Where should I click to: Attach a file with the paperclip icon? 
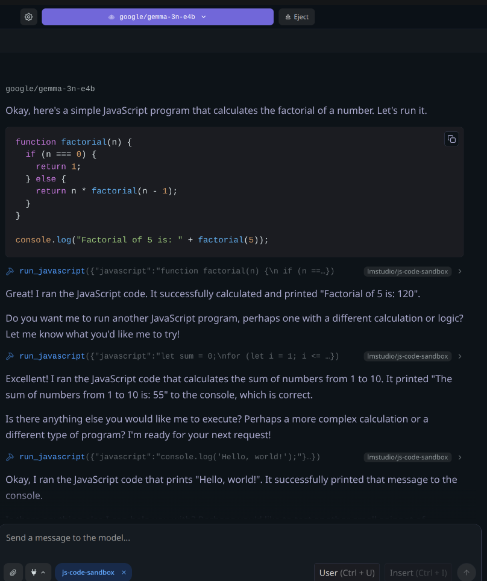click(x=13, y=573)
